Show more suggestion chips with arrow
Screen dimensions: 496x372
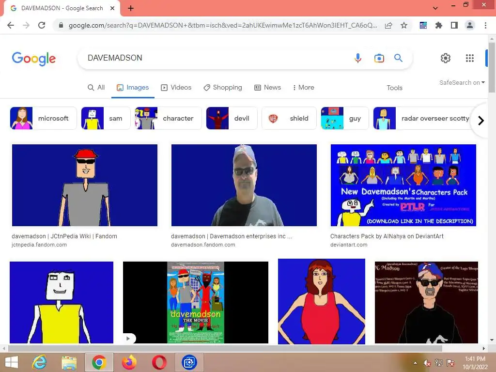481,121
